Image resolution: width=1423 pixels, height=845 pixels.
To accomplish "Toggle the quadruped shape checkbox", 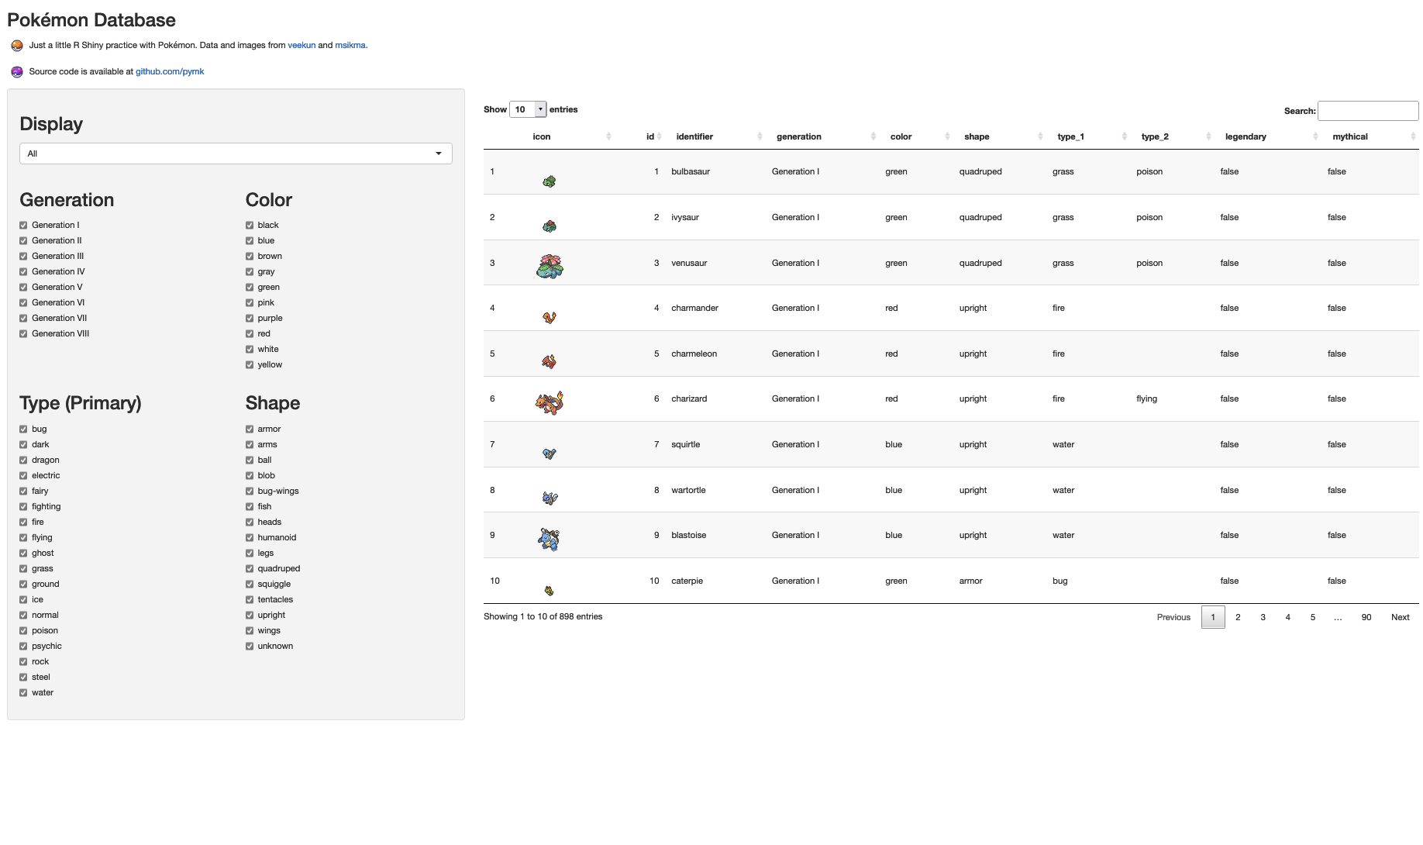I will point(250,568).
